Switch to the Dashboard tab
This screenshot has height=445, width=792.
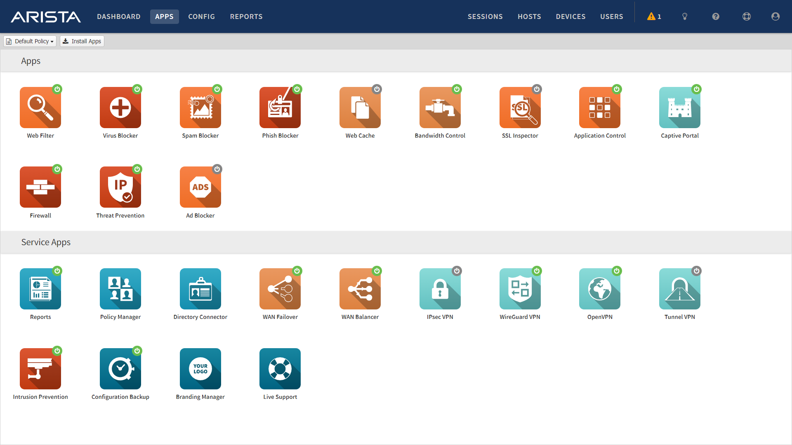119,16
